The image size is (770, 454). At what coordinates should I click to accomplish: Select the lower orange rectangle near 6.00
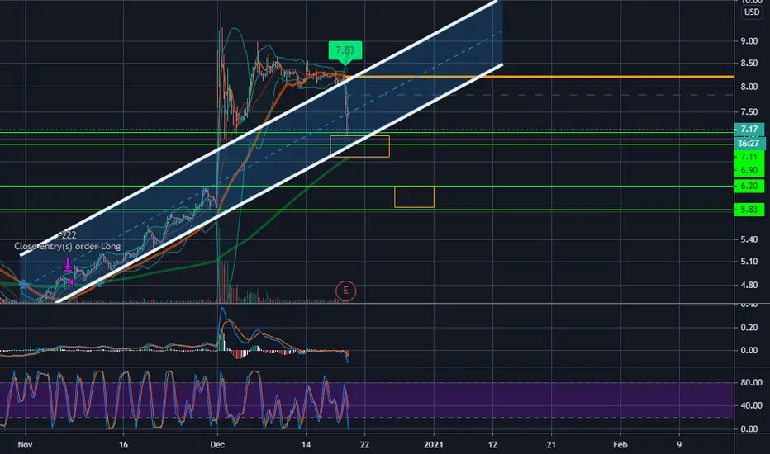click(x=414, y=196)
